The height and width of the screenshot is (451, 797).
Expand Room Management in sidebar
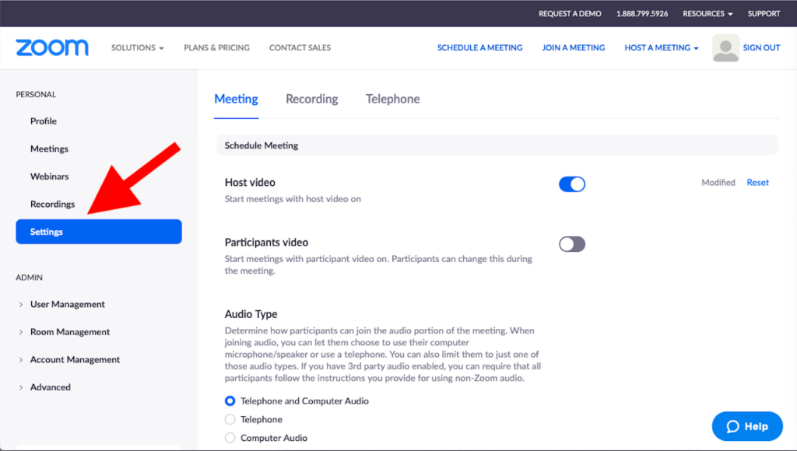coord(69,332)
